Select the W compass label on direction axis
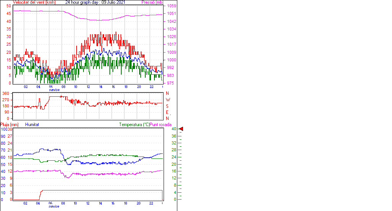Viewport: 392px width, 211px height. tap(167, 100)
